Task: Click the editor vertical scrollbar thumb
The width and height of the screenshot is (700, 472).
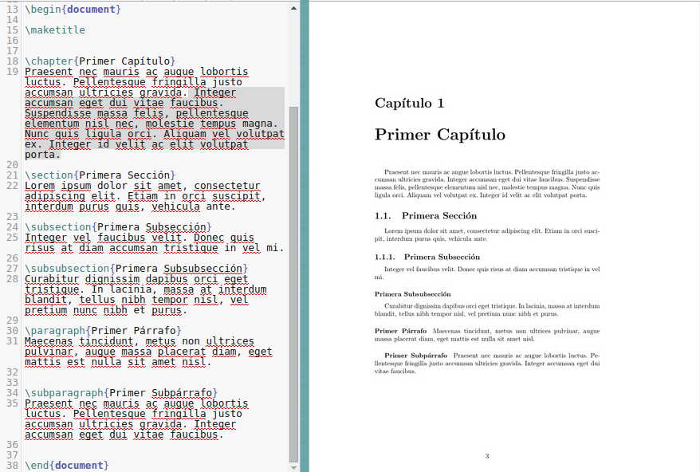Action: click(x=293, y=285)
